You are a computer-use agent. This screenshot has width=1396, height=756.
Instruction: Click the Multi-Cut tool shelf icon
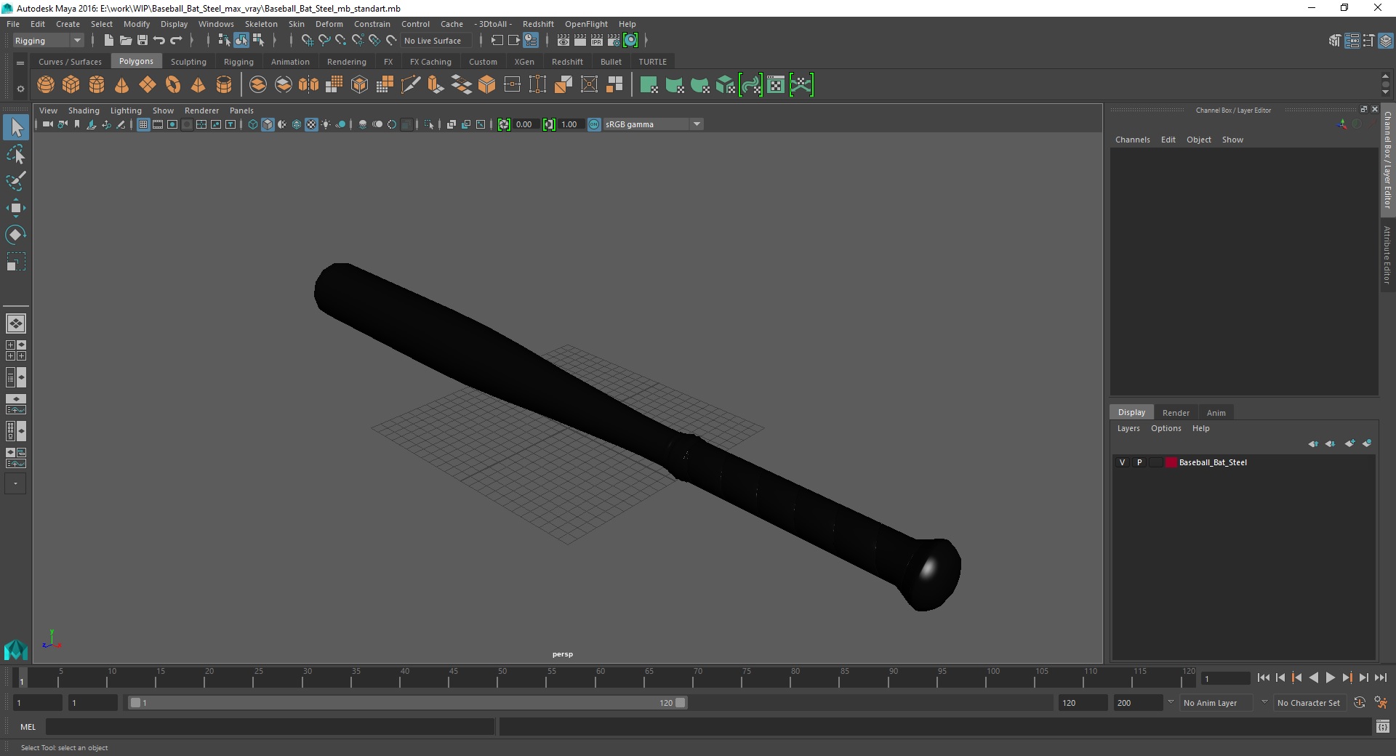(x=411, y=85)
